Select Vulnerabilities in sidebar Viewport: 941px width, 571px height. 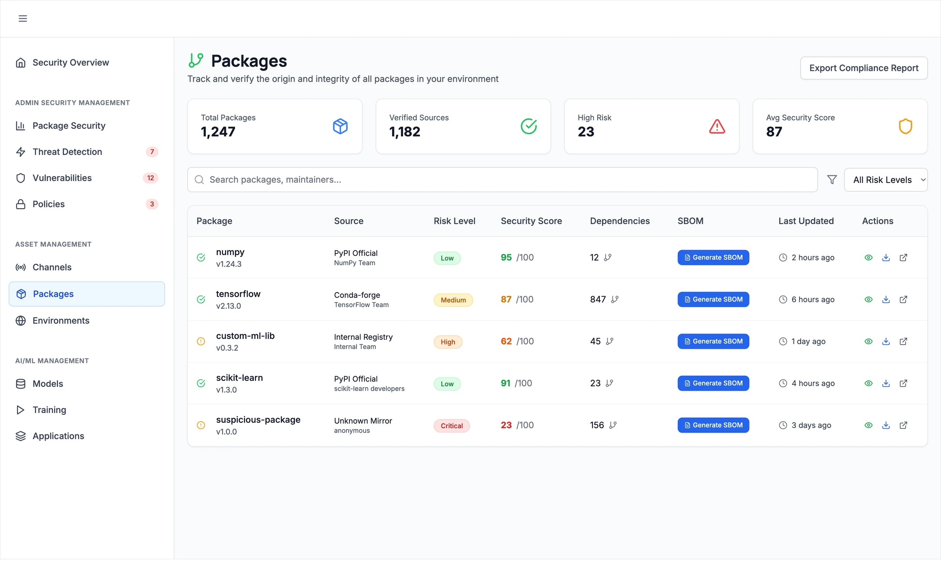[x=87, y=178]
